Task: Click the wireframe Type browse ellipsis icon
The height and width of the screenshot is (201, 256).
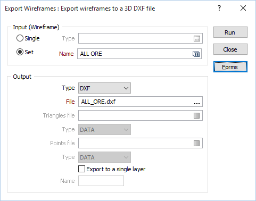Action: coord(197,38)
